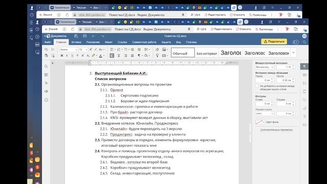
Task: Undo the last action in the document header
Action: [94, 36]
